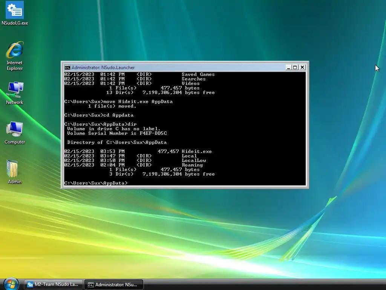
Task: Switch to Administrator: NSu... taskbar button
Action: (x=114, y=285)
